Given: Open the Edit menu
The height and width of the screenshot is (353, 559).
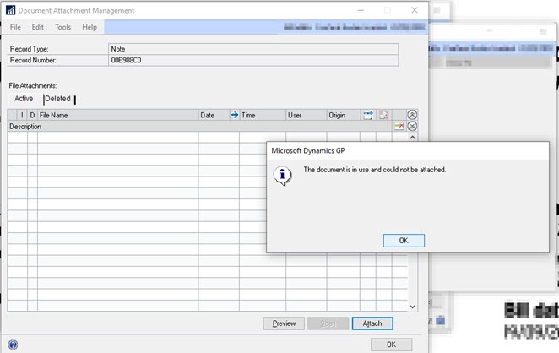Looking at the screenshot, I should click(x=39, y=27).
